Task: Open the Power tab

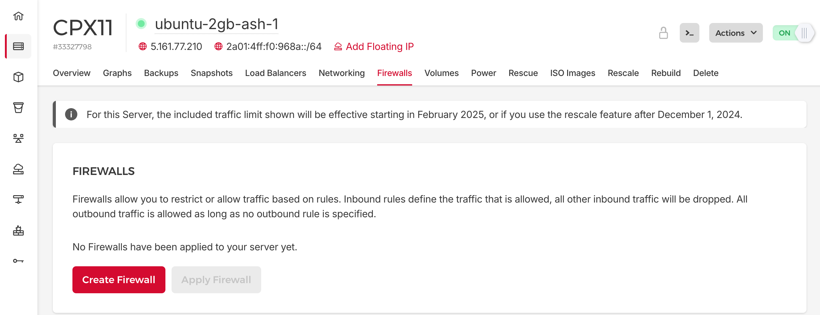Action: pyautogui.click(x=483, y=73)
